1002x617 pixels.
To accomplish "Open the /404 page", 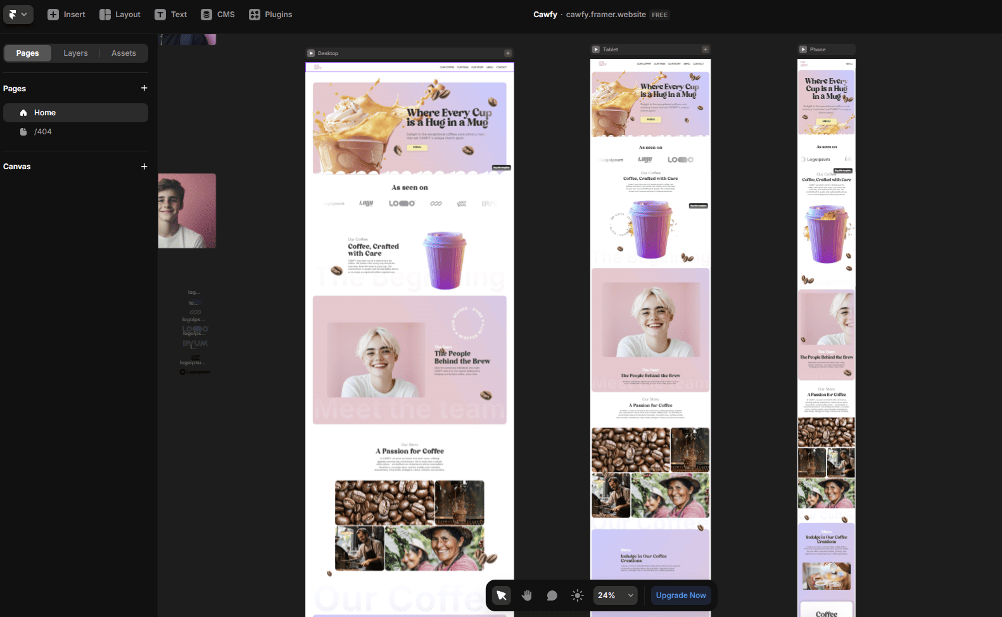I will click(x=43, y=132).
